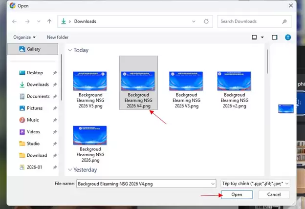
Task: Collapse the Yesterday group
Action: pyautogui.click(x=70, y=170)
